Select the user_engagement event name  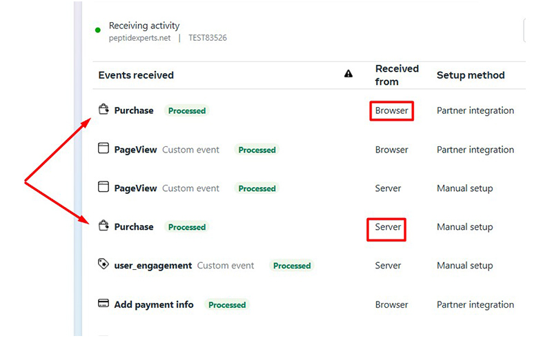152,266
